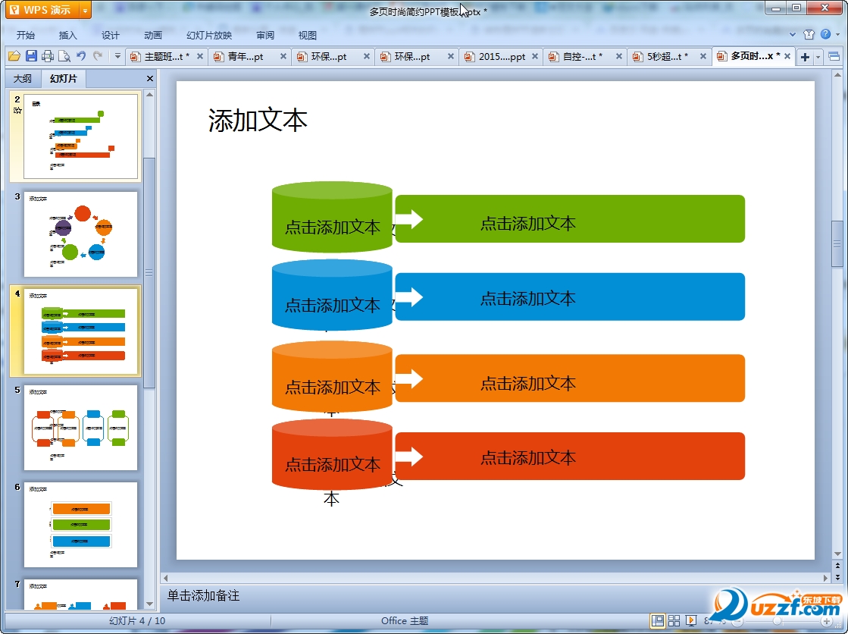Switch to the 青年...pt document tab
Screen dimensions: 848x634
(x=246, y=56)
